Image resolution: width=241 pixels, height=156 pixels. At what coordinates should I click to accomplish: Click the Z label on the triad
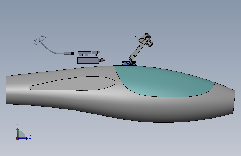click(30, 137)
